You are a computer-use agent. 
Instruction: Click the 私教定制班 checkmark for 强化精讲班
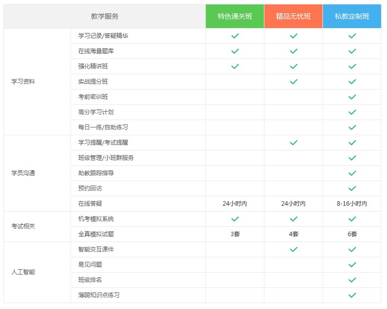click(x=352, y=66)
